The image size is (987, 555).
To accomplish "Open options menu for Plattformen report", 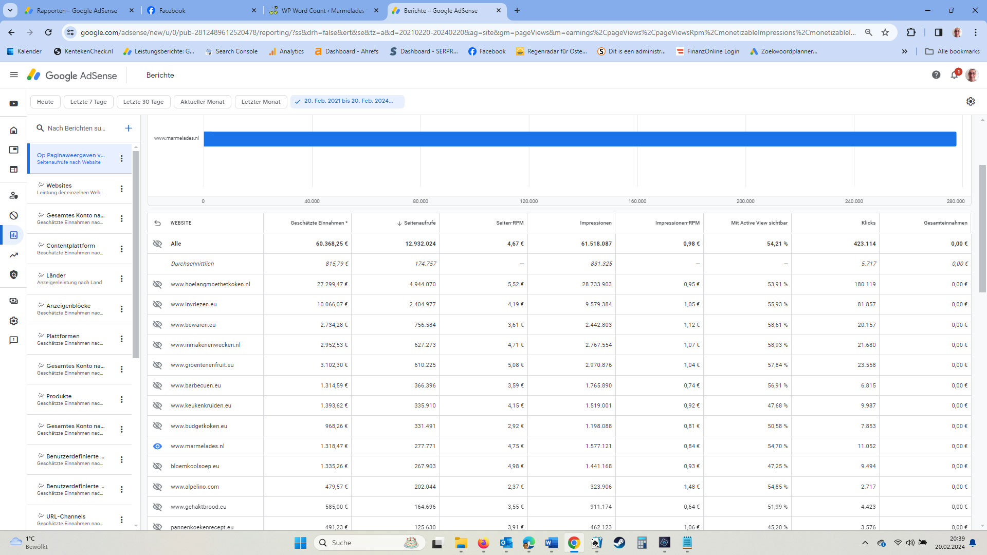I will tap(122, 339).
